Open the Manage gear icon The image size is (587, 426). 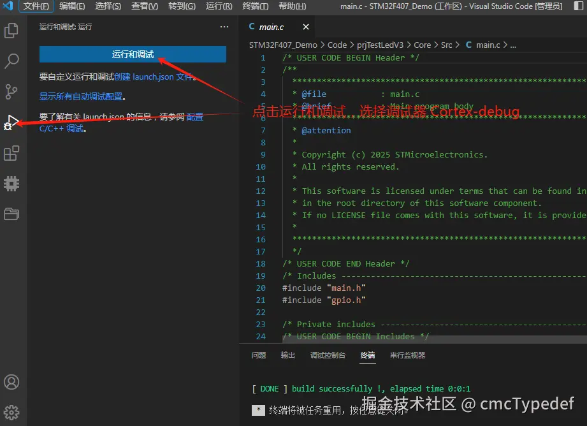point(11,413)
